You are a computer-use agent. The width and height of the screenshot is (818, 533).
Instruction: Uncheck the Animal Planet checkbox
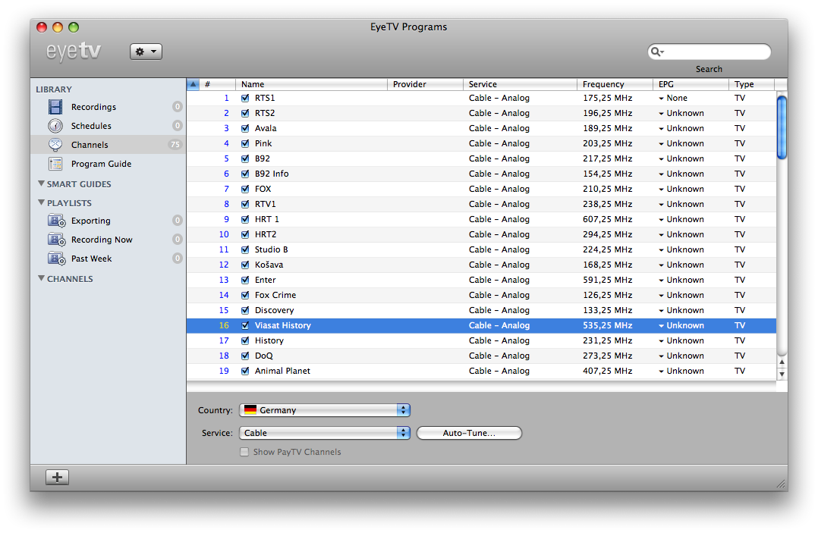pyautogui.click(x=245, y=371)
